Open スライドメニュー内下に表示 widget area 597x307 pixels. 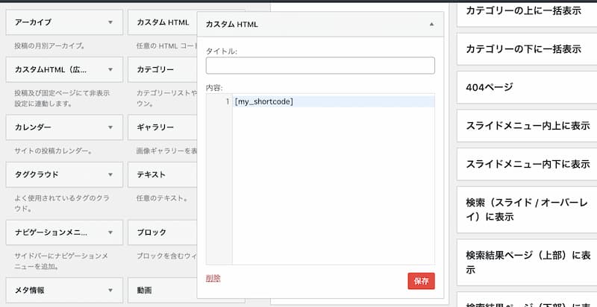(527, 164)
